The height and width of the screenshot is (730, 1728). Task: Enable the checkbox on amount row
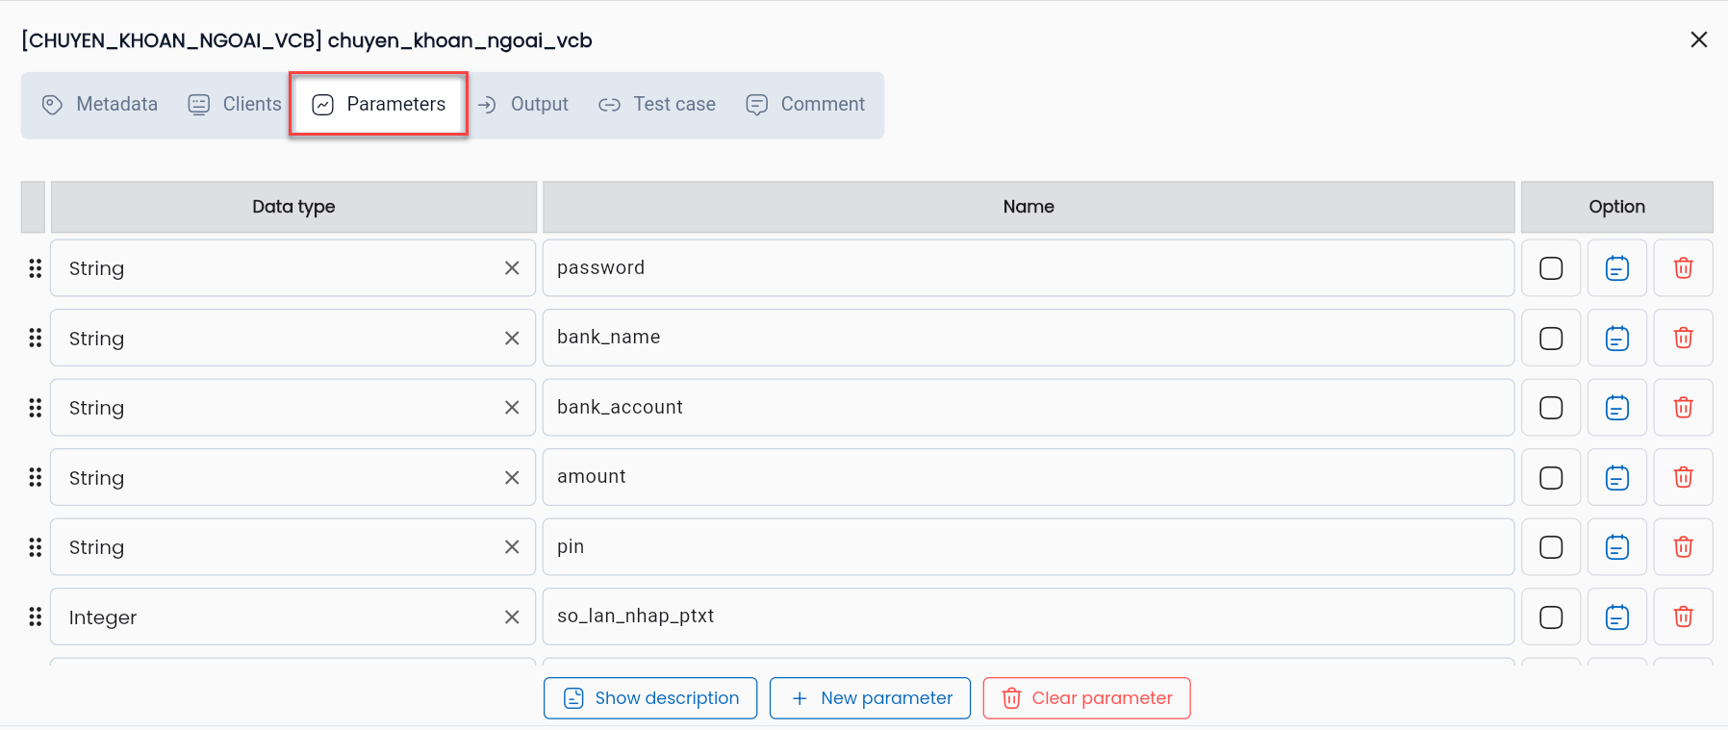point(1551,477)
